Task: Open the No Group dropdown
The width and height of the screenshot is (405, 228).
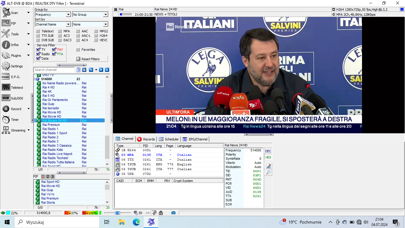Action: click(90, 14)
